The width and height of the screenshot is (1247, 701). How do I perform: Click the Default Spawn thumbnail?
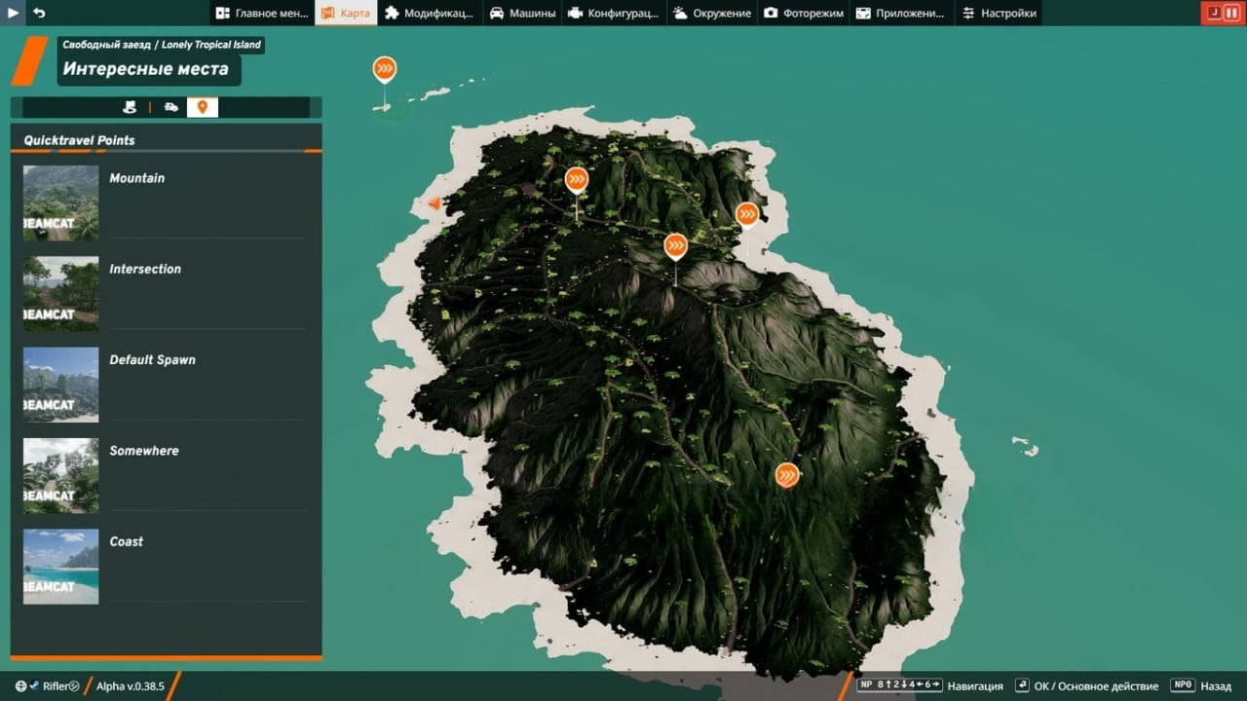click(x=60, y=385)
